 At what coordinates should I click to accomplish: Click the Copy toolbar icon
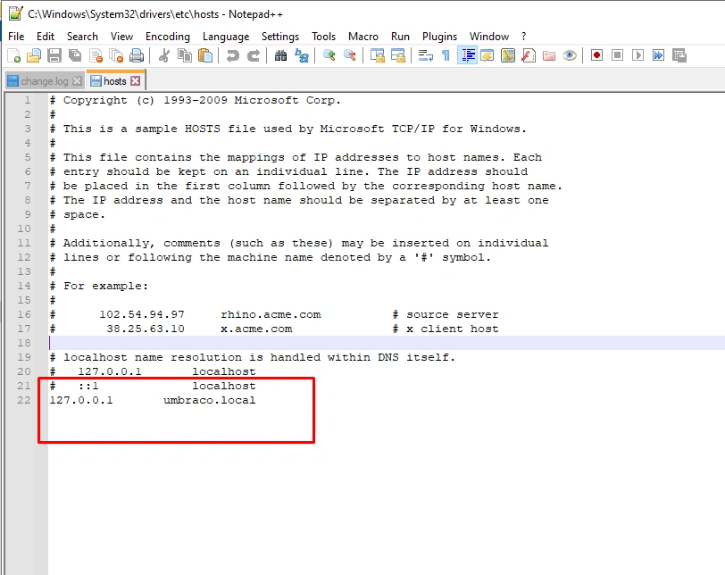pyautogui.click(x=185, y=55)
